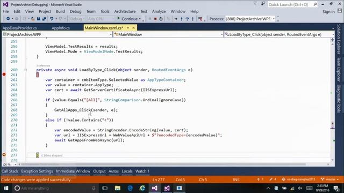Screen dimensions: 344x193
Task: Open the ProjectArchive.WPF project dropdown
Action: 111,34
